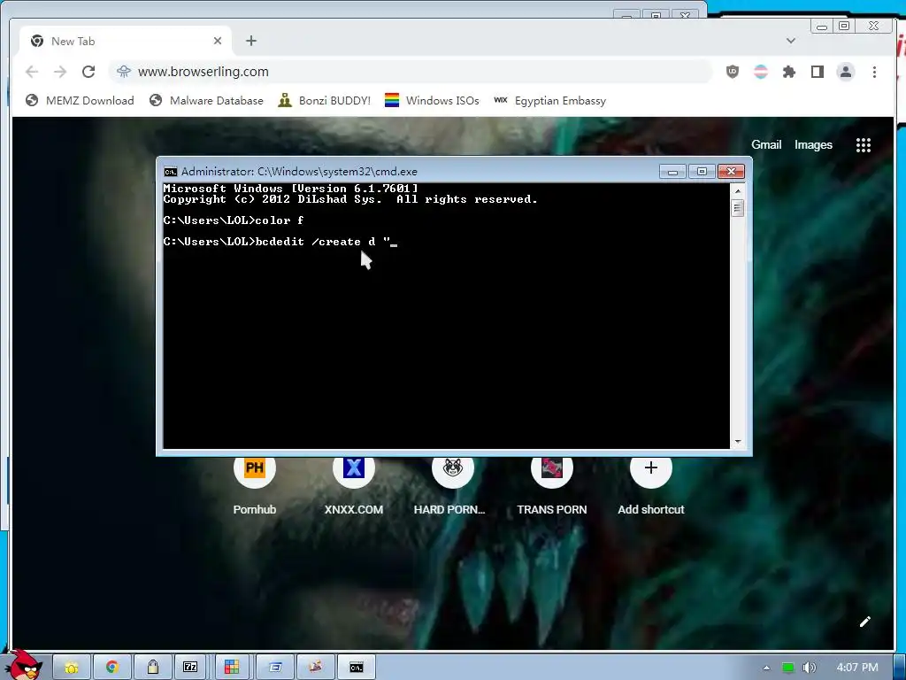The width and height of the screenshot is (906, 680).
Task: Click cmd scrollbar down arrow
Action: pos(737,442)
